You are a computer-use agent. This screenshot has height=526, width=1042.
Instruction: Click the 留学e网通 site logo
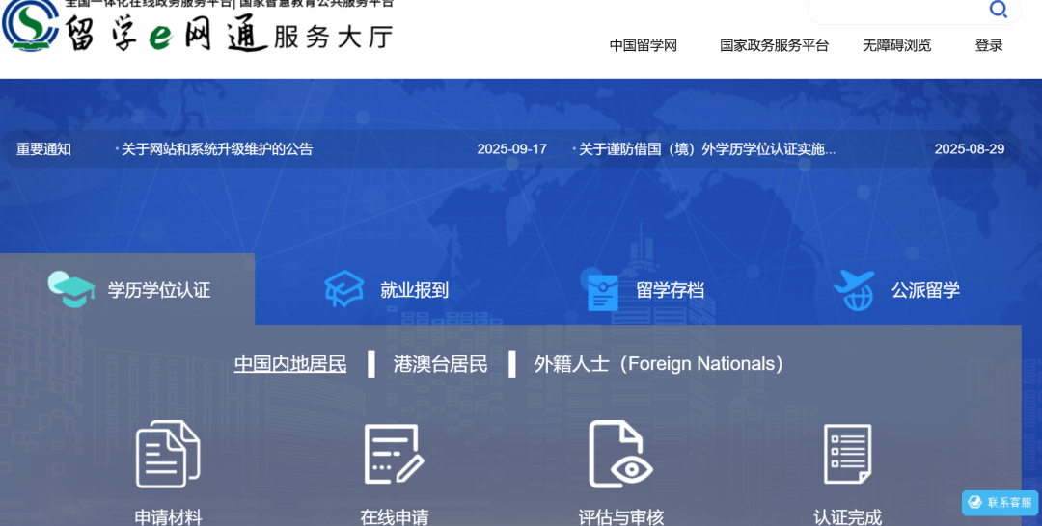(198, 31)
